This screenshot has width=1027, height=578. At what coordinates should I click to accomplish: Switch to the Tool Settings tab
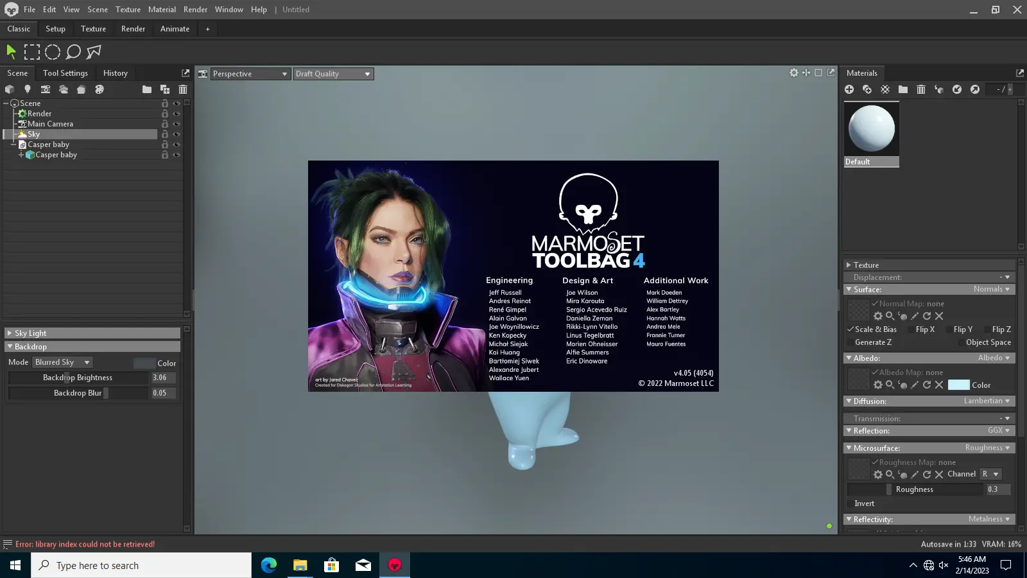click(65, 73)
